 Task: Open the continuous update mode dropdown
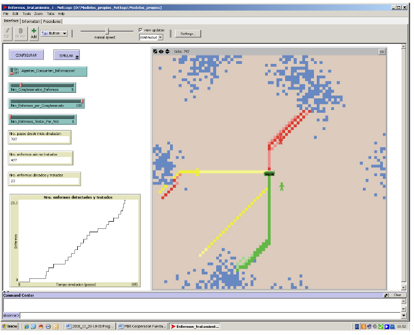pyautogui.click(x=151, y=37)
